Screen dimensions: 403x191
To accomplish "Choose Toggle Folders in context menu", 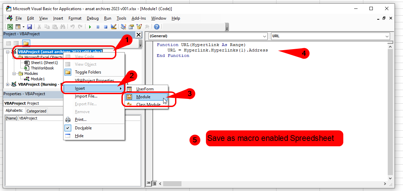I will click(94, 72).
